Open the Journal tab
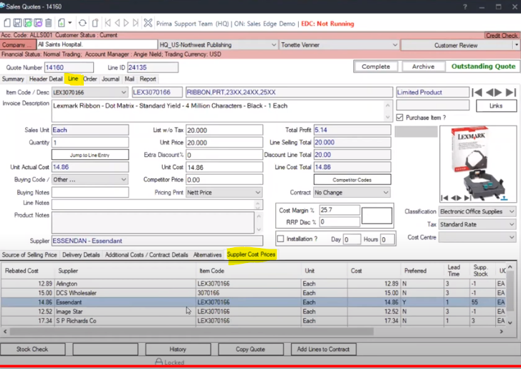Image resolution: width=521 pixels, height=369 pixels. coord(110,79)
